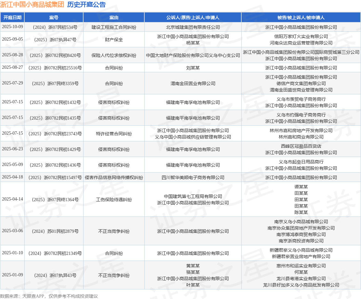The image size is (361, 299).
Task: Click 杨某某 in plaintiff column
Action: click(x=193, y=43)
